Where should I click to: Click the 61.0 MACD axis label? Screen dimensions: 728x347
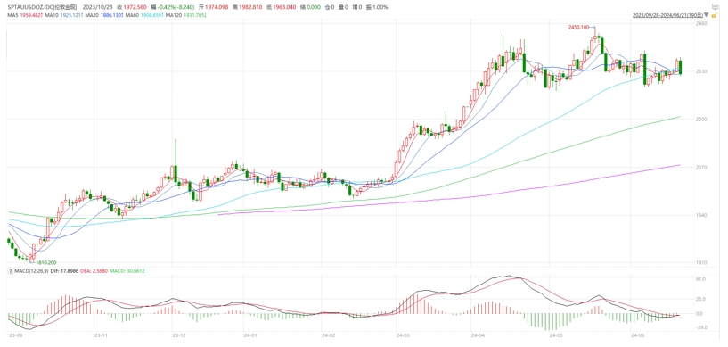tap(701, 279)
